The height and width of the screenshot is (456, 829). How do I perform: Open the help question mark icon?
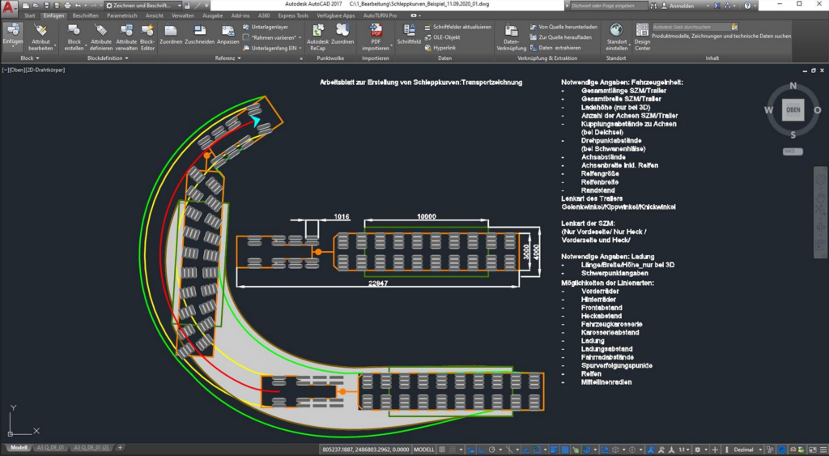point(747,6)
